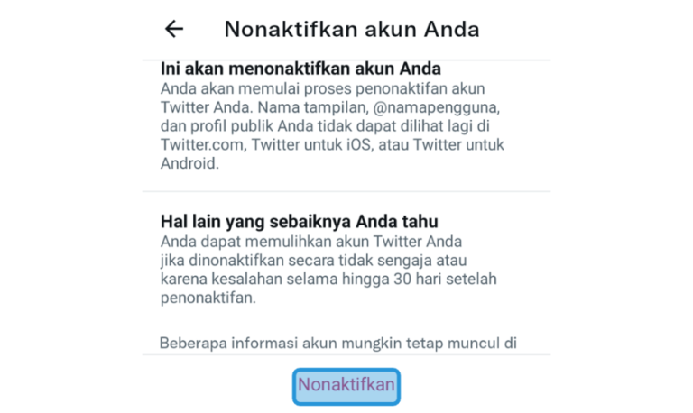
Task: Select the page title Nonaktifkan akun Anda
Action: (x=352, y=29)
